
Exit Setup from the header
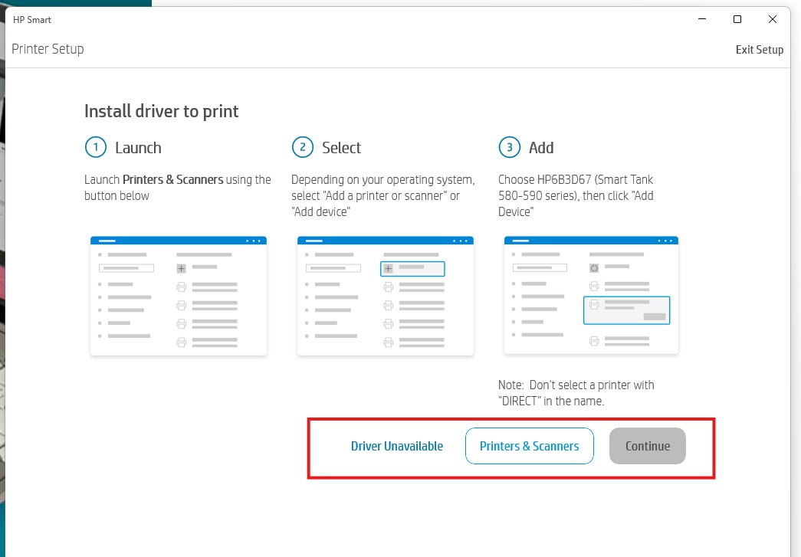(x=759, y=50)
